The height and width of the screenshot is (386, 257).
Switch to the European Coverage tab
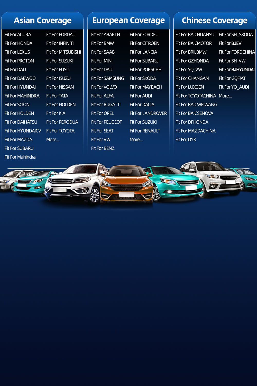[128, 21]
